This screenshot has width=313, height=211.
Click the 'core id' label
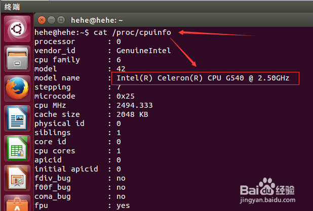[50, 142]
